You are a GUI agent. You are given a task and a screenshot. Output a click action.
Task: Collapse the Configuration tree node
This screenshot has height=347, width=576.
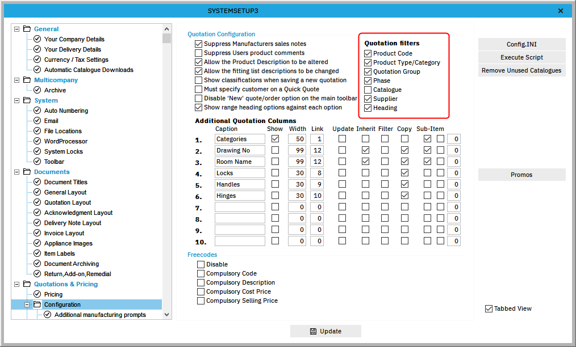pyautogui.click(x=27, y=305)
